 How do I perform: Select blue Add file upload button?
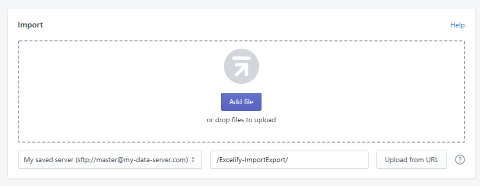click(x=241, y=102)
